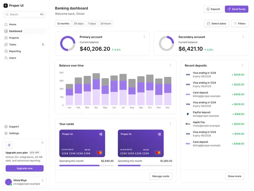Click the Dashboard chart icon
This screenshot has height=191, width=254.
[x=6, y=31]
